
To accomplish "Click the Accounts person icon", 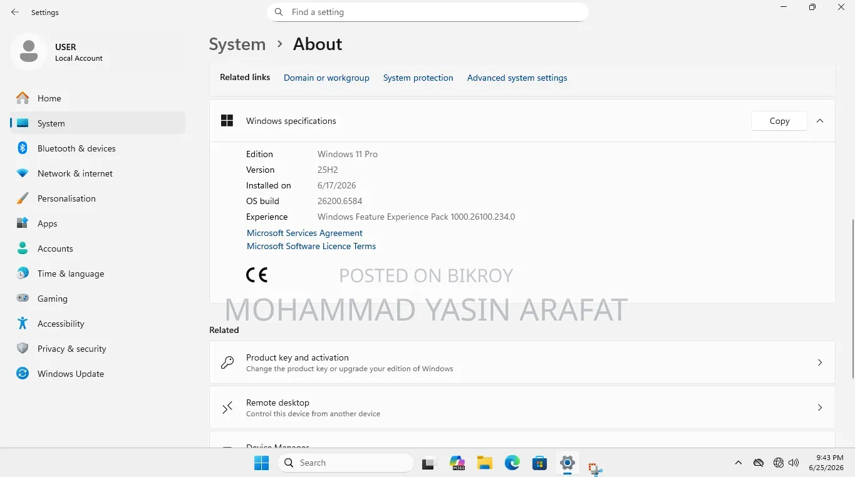I will point(23,249).
